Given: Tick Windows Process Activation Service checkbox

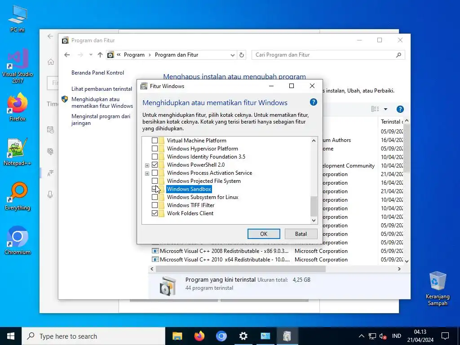Looking at the screenshot, I should pos(155,173).
